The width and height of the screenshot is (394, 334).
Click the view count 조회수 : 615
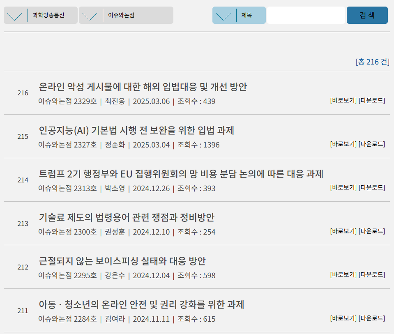pos(196,319)
